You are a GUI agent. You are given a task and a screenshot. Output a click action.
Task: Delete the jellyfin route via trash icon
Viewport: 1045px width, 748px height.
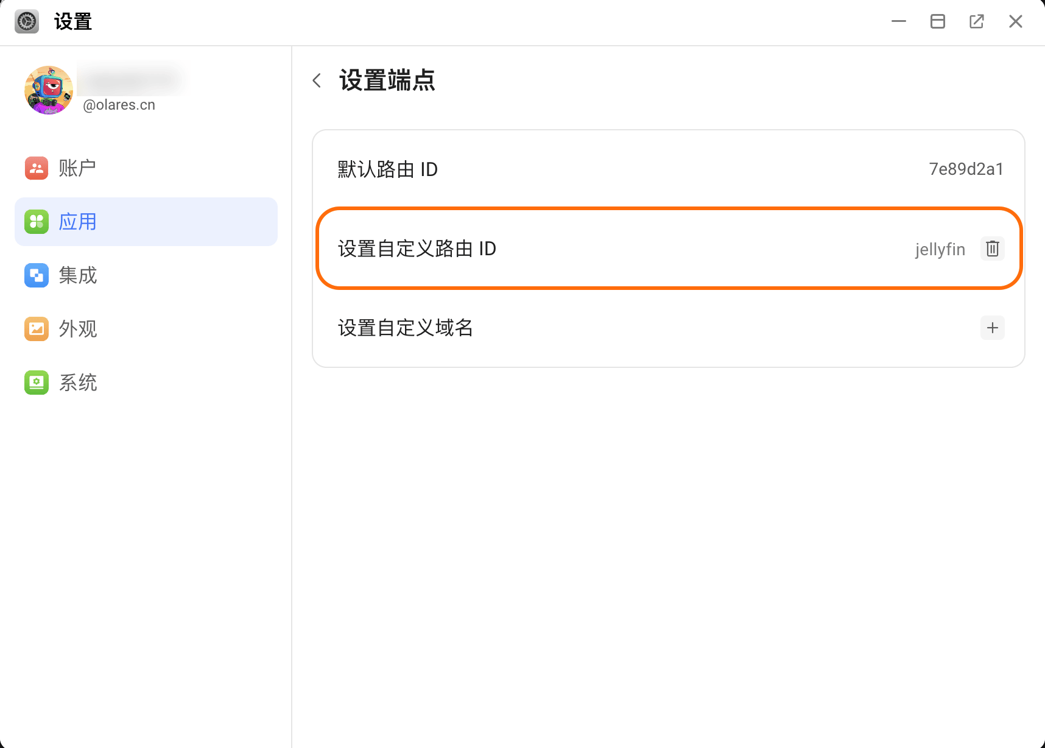(992, 249)
